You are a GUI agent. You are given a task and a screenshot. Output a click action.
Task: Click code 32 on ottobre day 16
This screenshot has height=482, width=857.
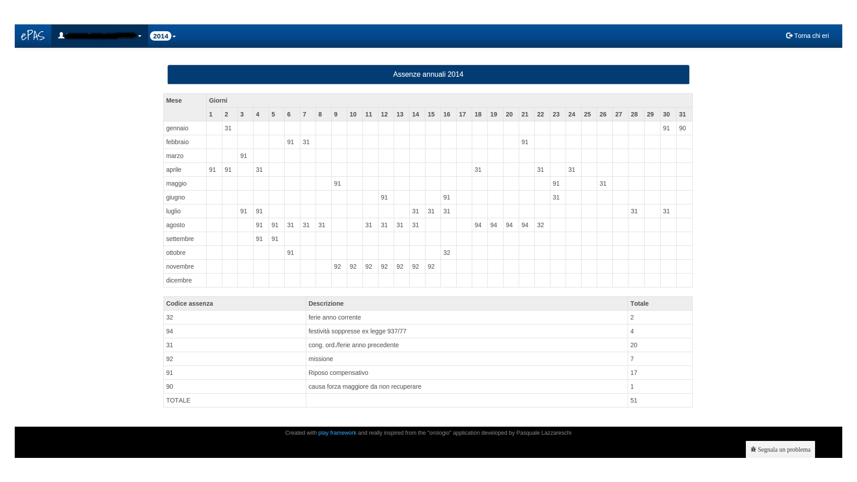point(446,253)
